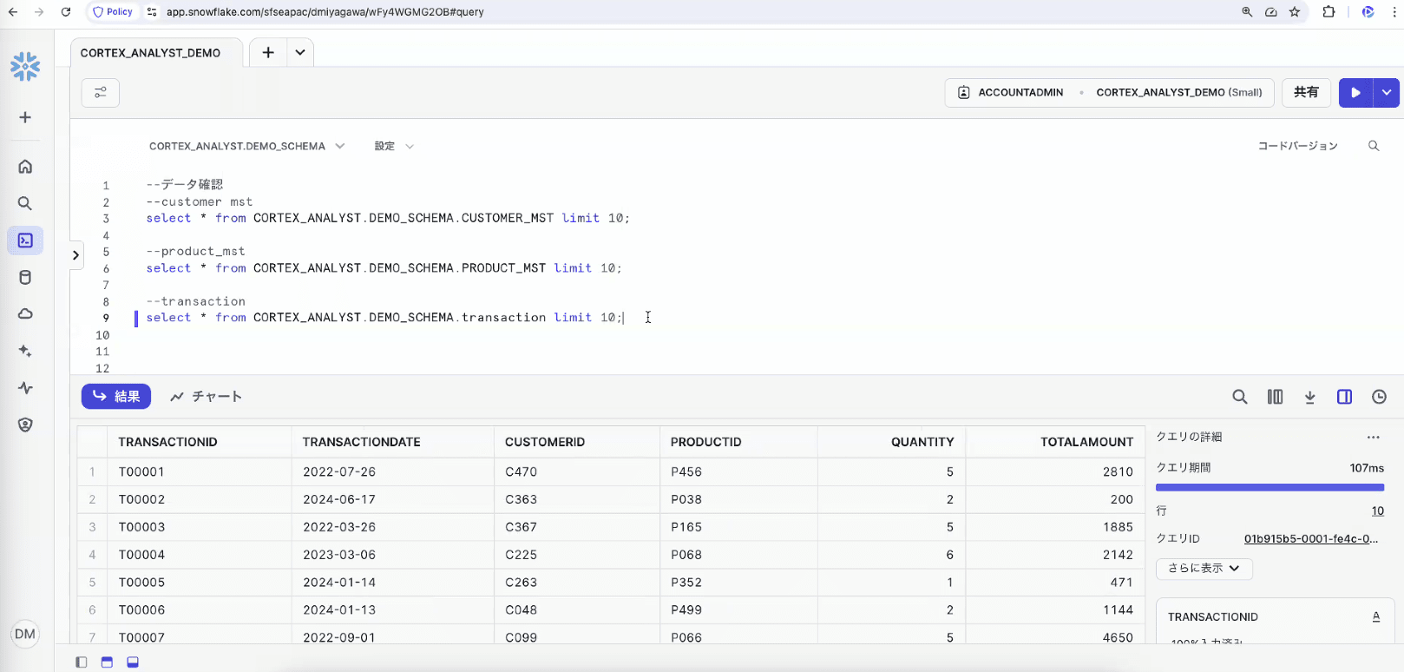
Task: Bookmark this page with the star icon
Action: coord(1295,12)
